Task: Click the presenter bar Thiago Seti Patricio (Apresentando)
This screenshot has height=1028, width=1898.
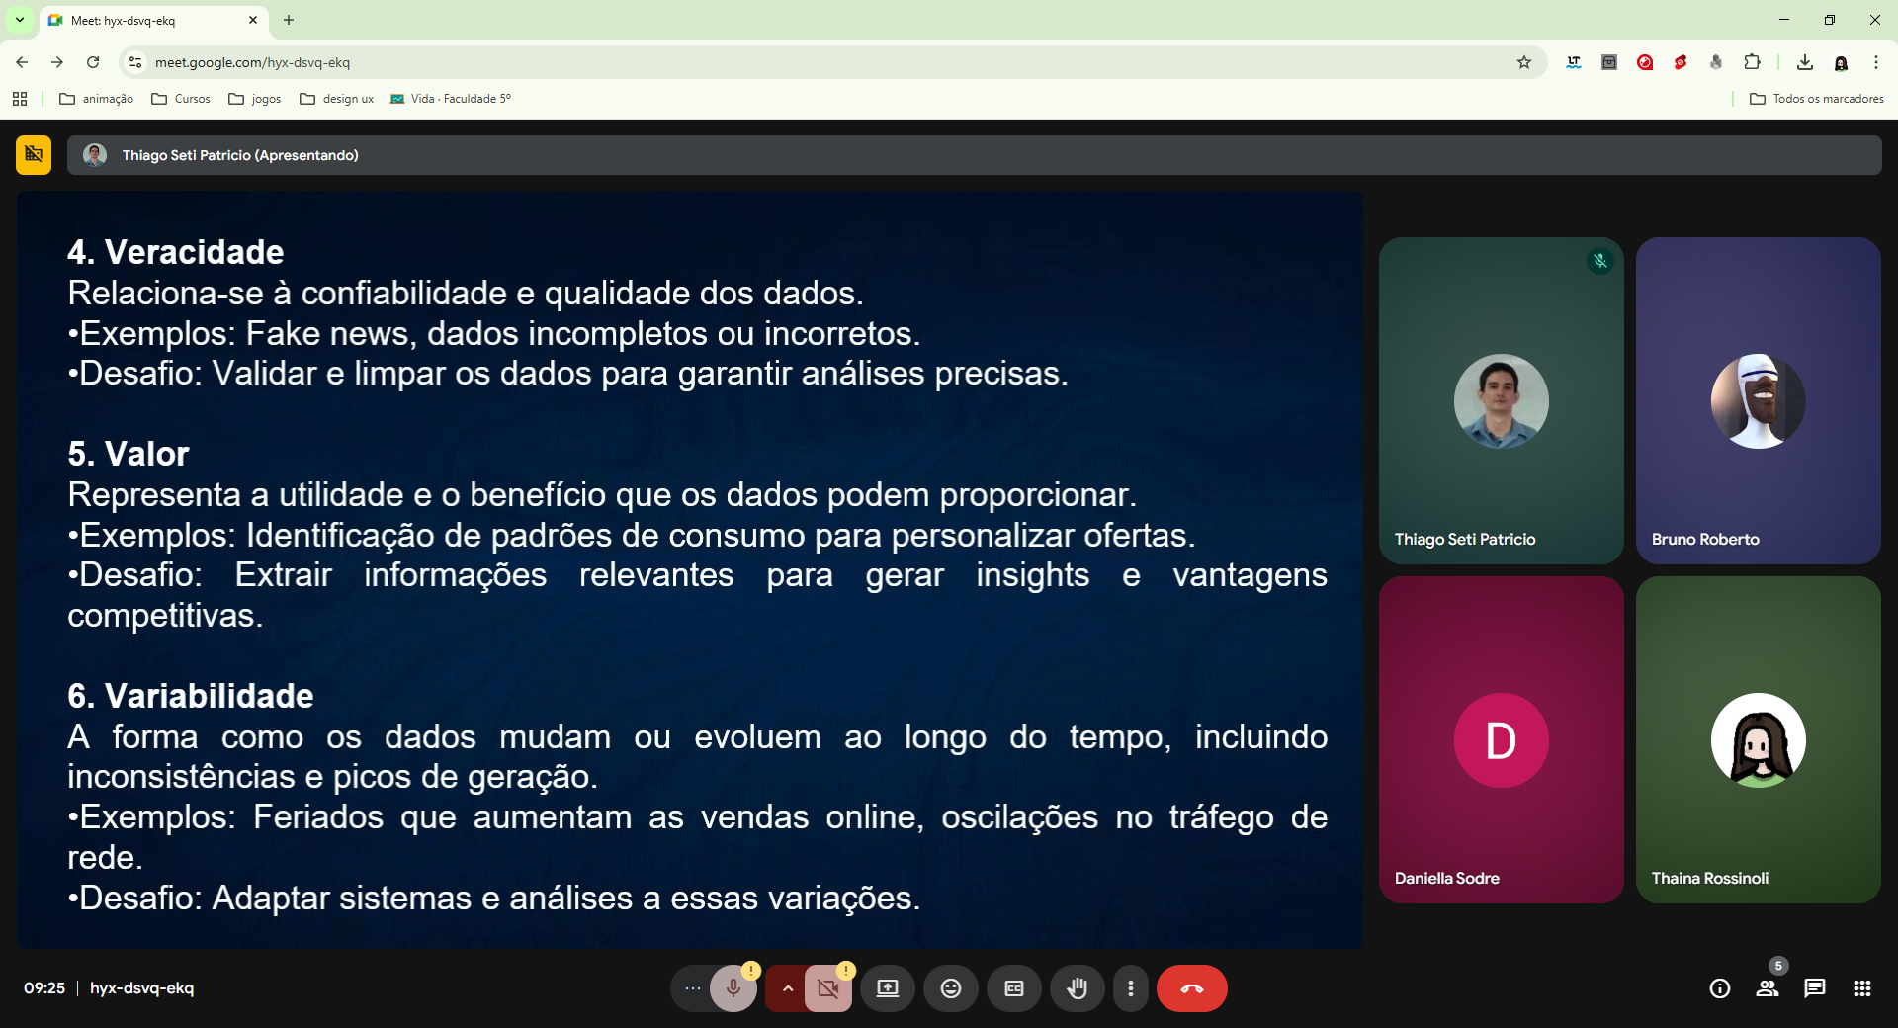Action: [974, 155]
